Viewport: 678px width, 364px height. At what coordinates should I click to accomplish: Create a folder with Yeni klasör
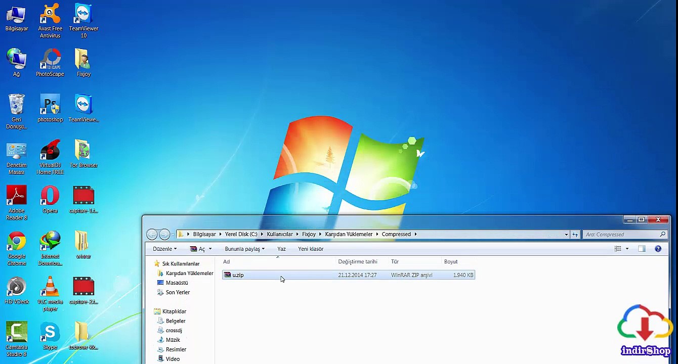pyautogui.click(x=311, y=249)
